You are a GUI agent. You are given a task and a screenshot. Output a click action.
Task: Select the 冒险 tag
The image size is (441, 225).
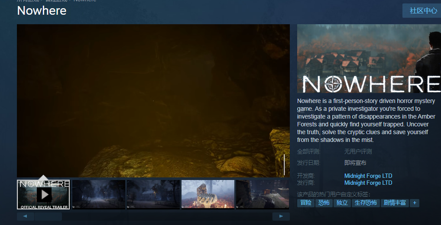pyautogui.click(x=306, y=203)
